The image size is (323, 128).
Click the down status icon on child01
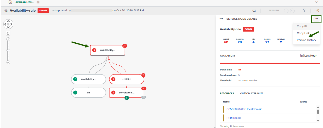pyautogui.click(x=113, y=79)
